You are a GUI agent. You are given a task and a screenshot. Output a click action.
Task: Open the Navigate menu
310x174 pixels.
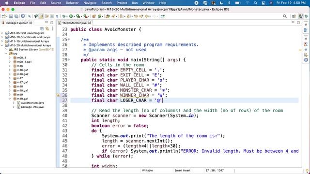[90, 3]
